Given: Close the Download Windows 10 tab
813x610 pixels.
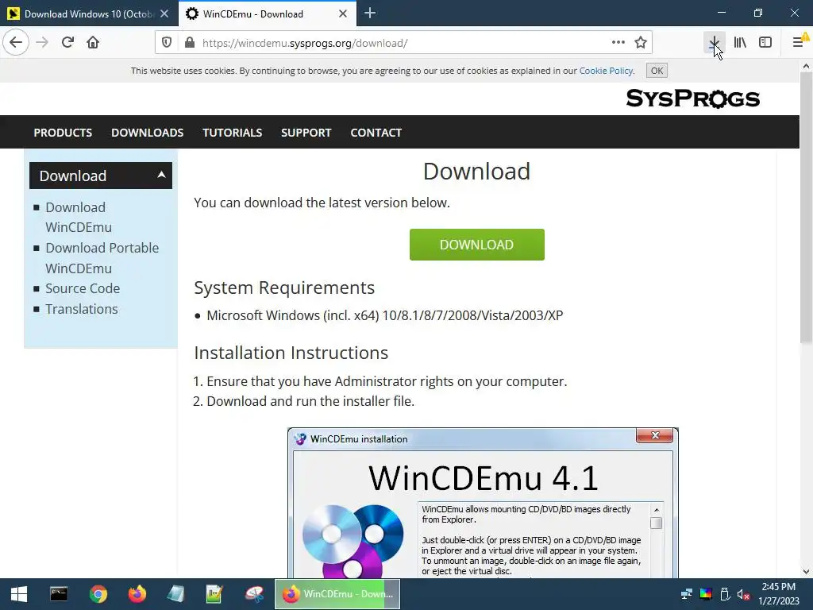Looking at the screenshot, I should [x=164, y=14].
